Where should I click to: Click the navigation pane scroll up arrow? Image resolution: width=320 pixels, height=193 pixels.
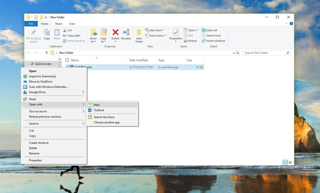[x=60, y=59]
